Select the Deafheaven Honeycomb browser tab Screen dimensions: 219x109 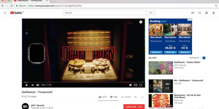30,1
